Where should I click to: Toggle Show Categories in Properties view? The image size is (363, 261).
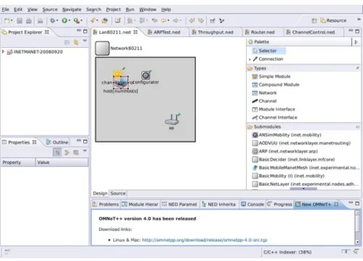[57, 153]
